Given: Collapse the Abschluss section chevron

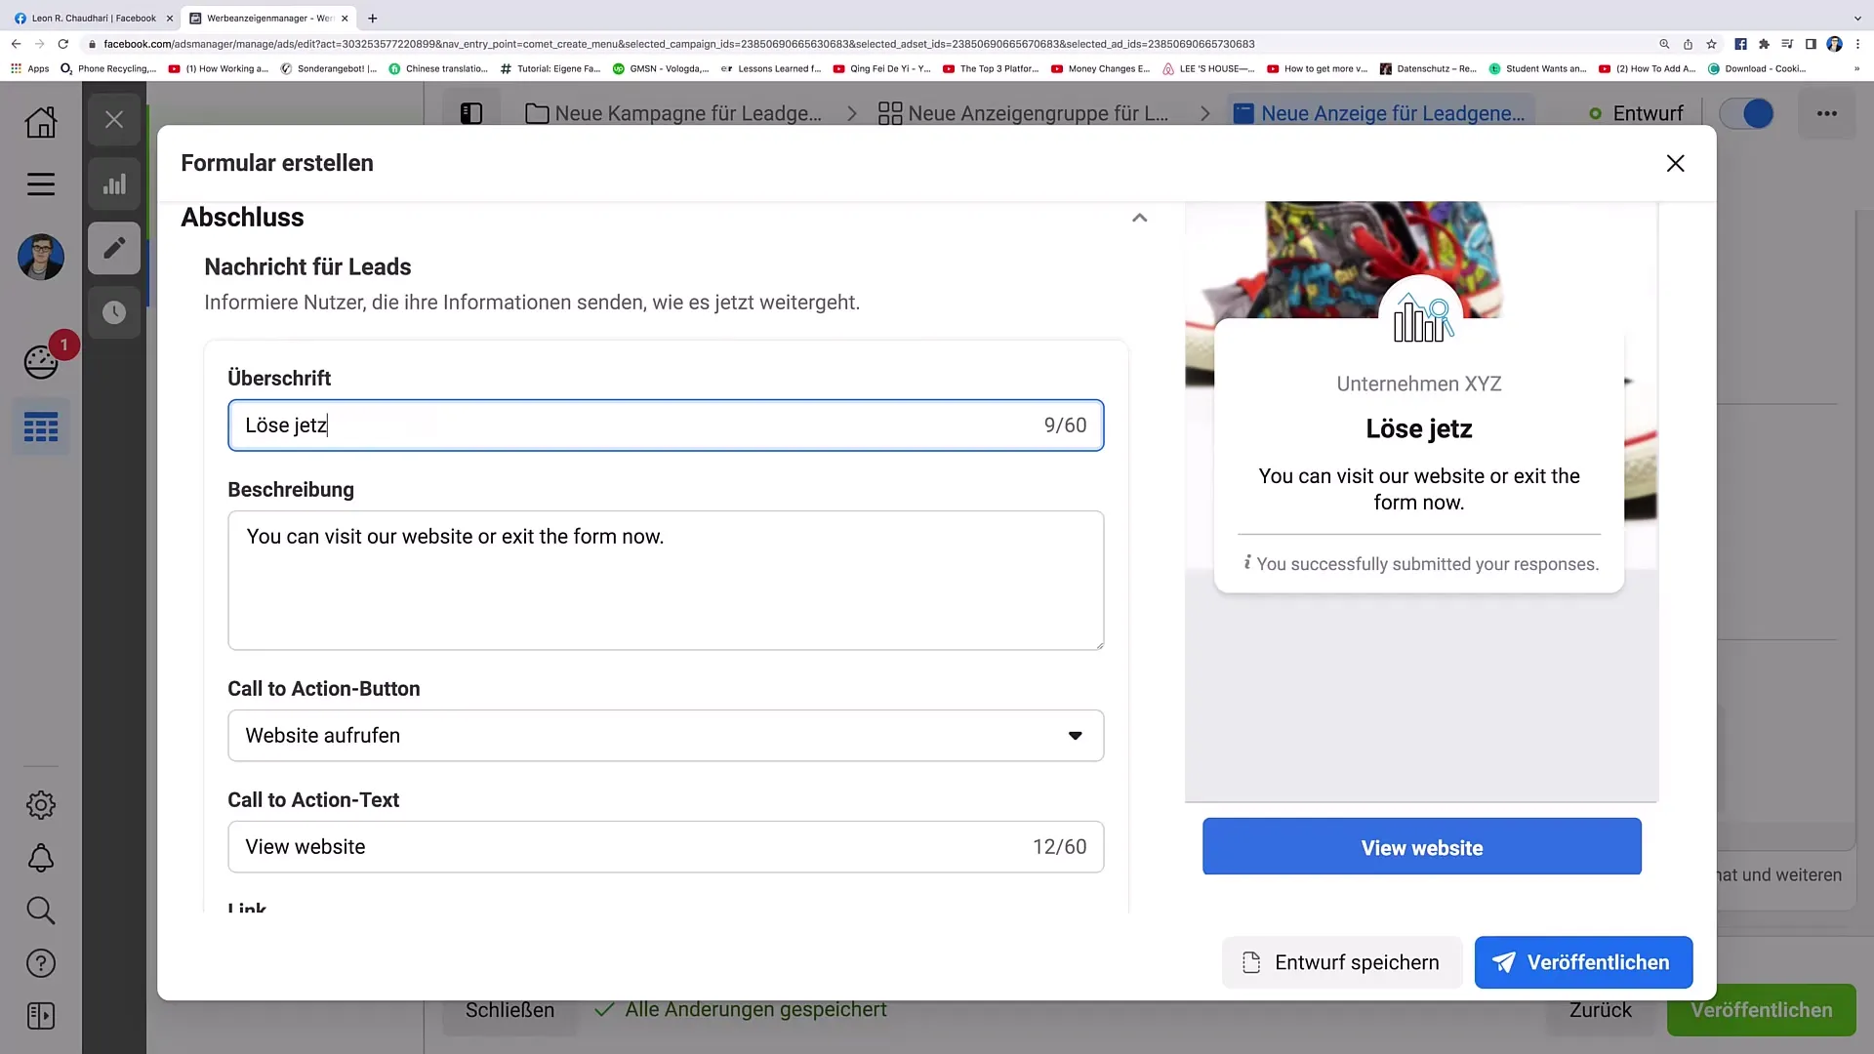Looking at the screenshot, I should (1139, 218).
